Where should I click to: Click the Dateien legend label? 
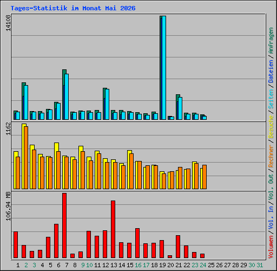click(x=271, y=72)
